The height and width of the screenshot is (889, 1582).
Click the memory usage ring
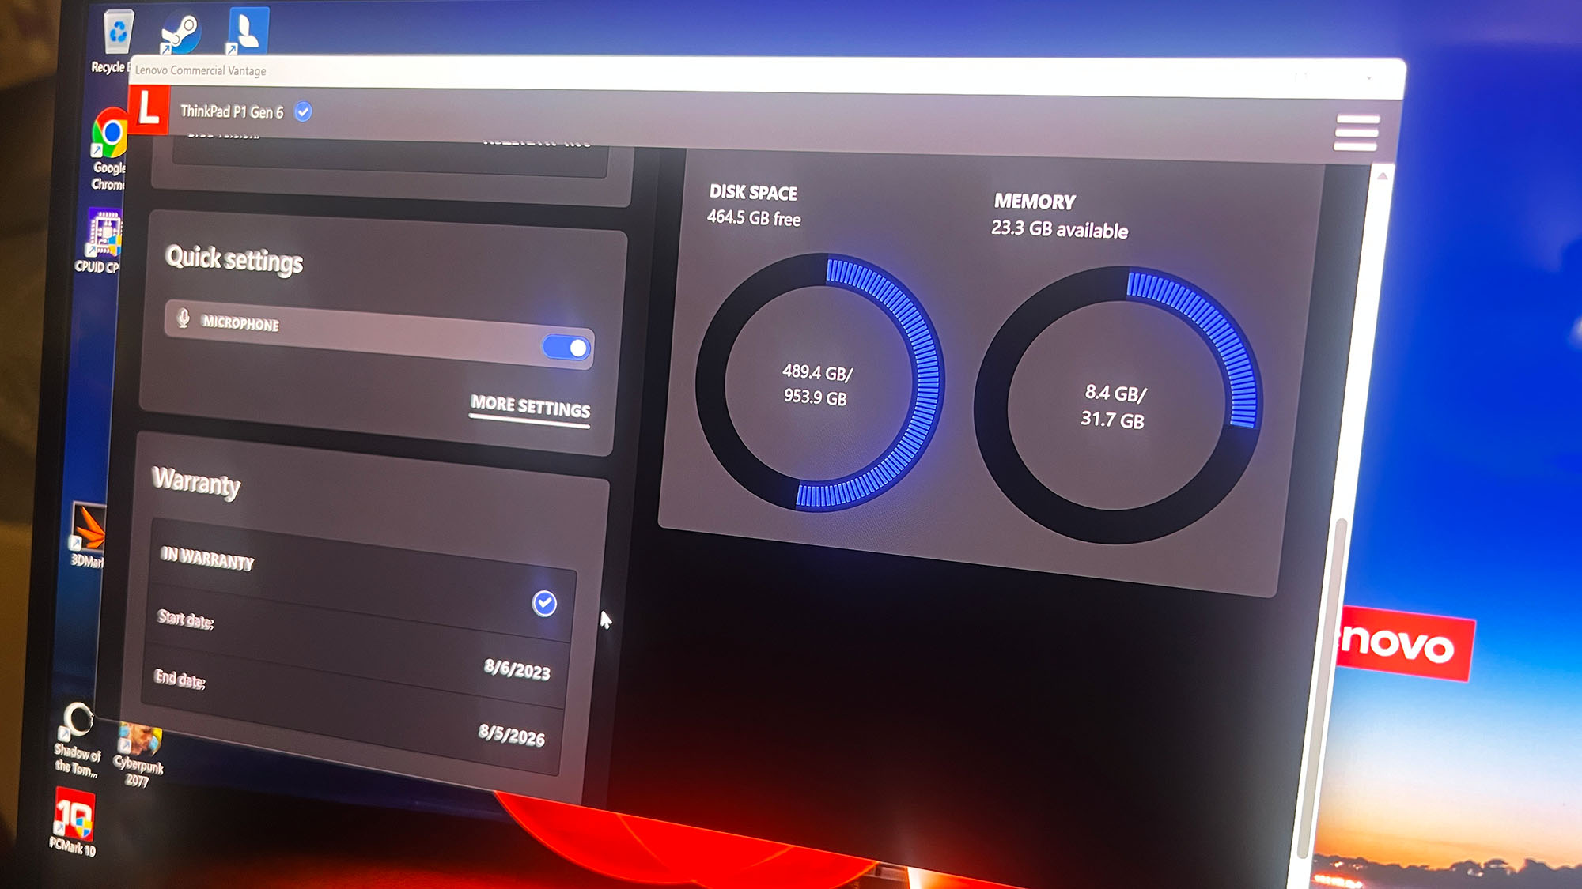pos(1118,405)
